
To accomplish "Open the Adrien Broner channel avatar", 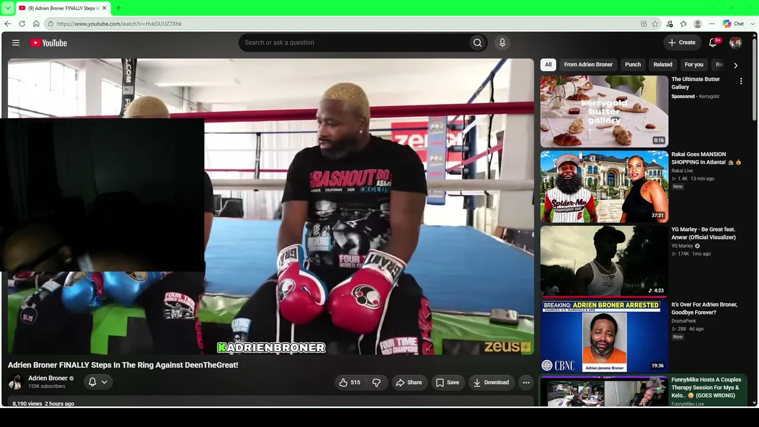I will click(x=16, y=382).
